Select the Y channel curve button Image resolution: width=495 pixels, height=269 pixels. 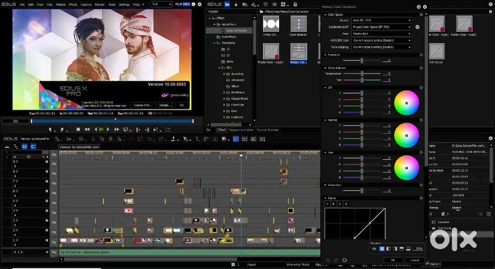(x=328, y=204)
